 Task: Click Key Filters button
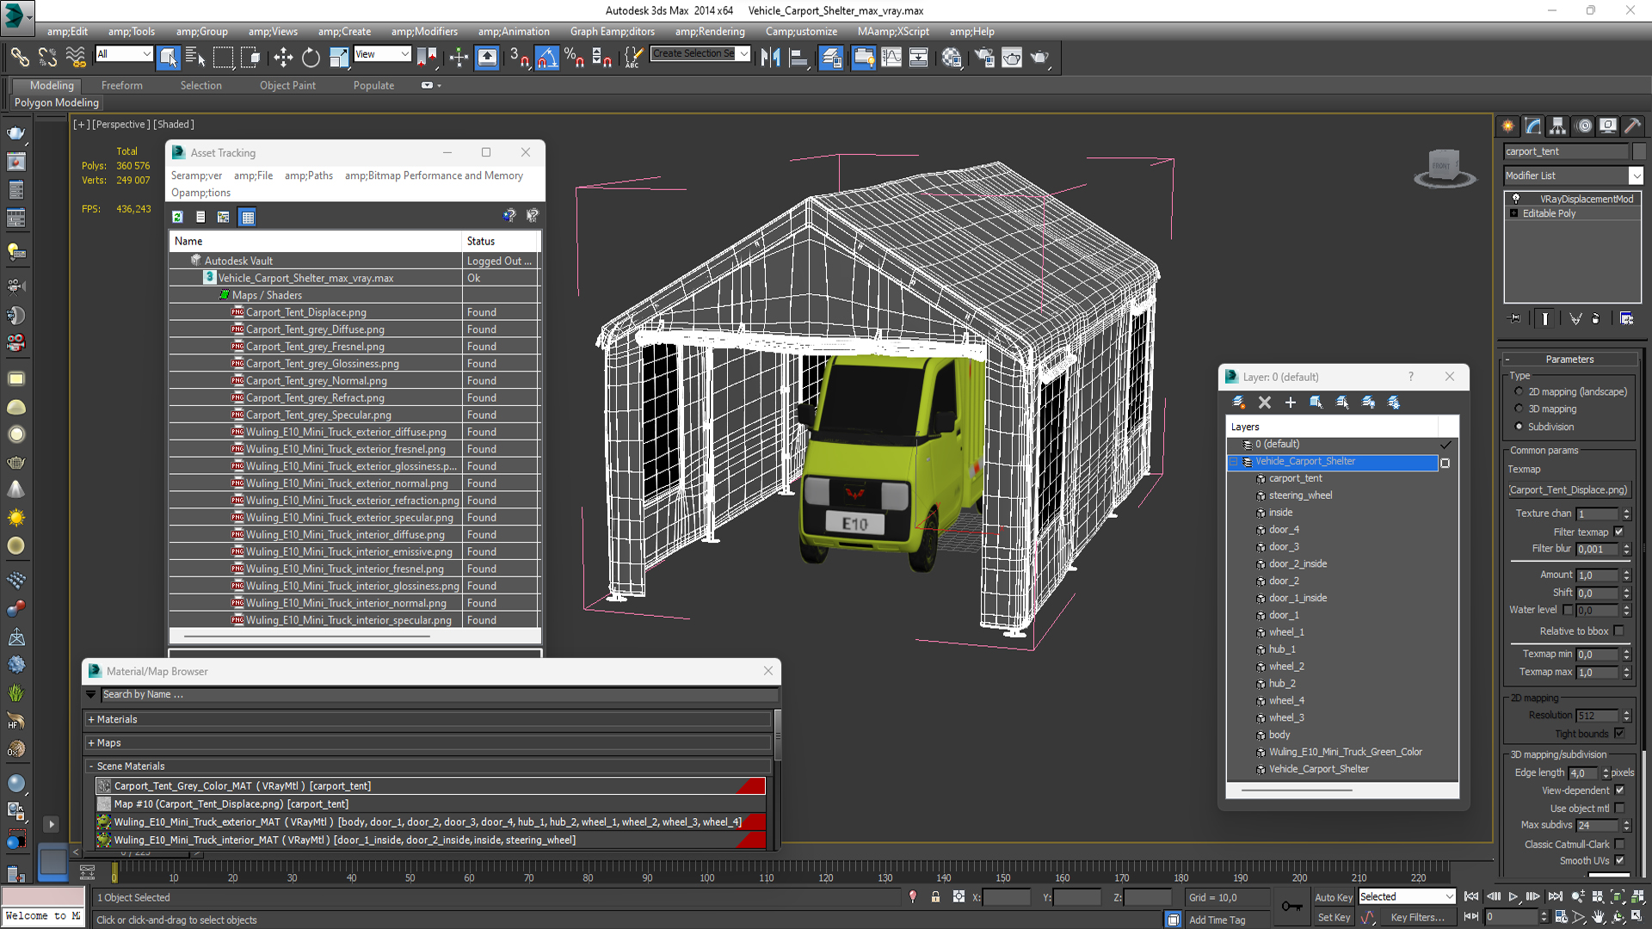(x=1417, y=918)
